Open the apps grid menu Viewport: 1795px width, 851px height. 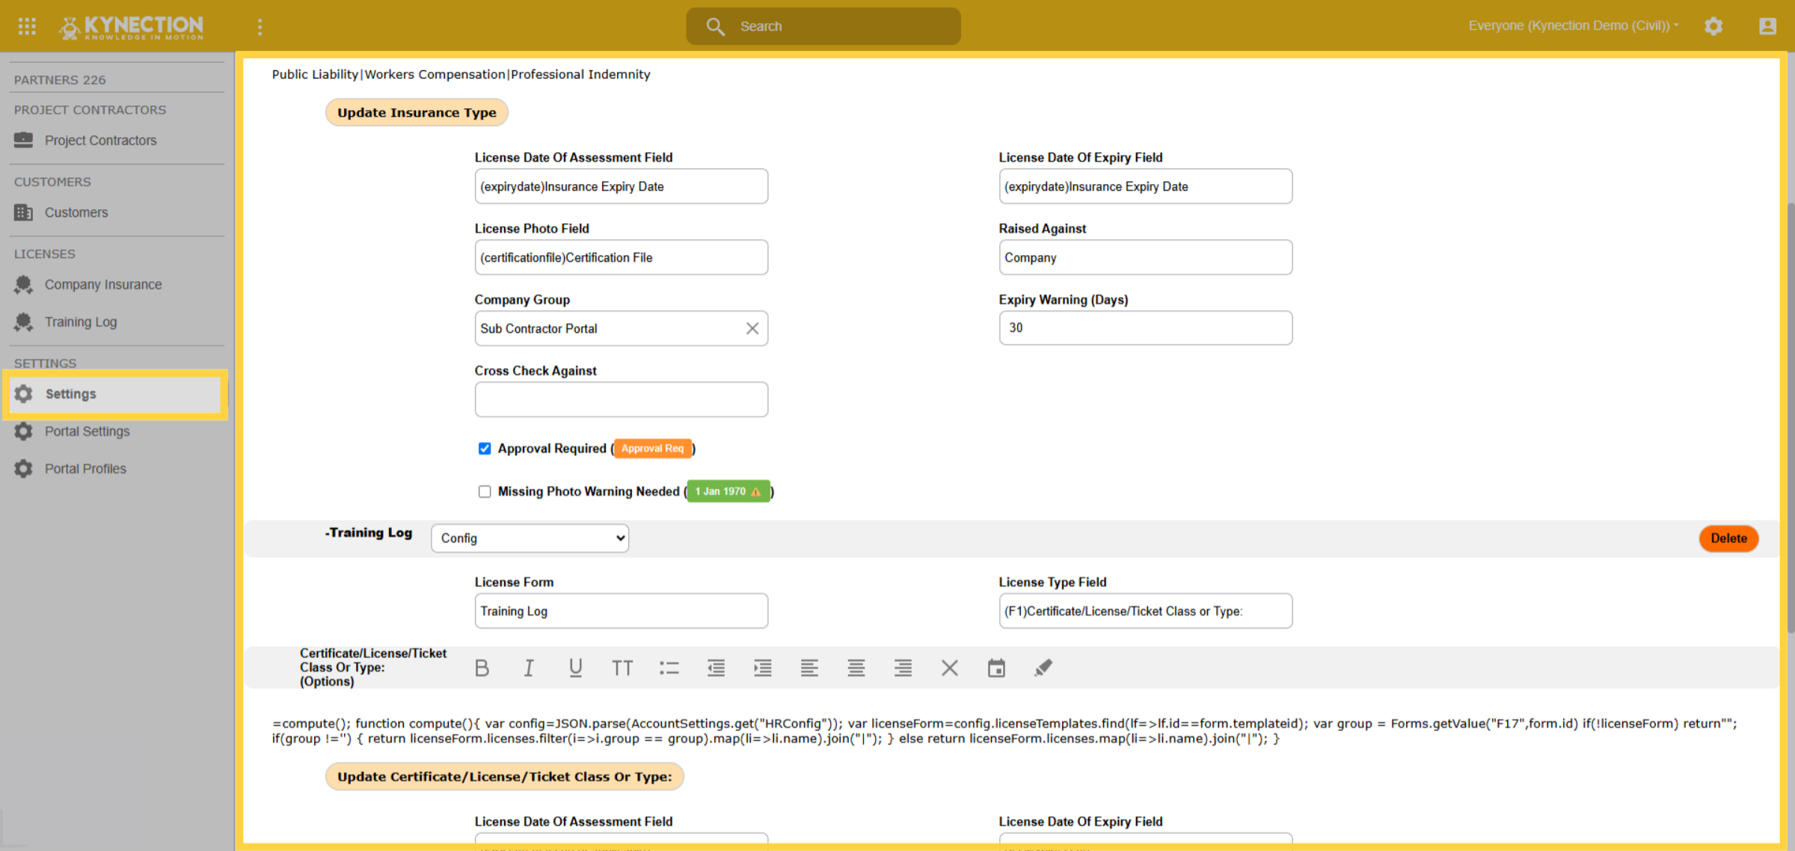[27, 26]
